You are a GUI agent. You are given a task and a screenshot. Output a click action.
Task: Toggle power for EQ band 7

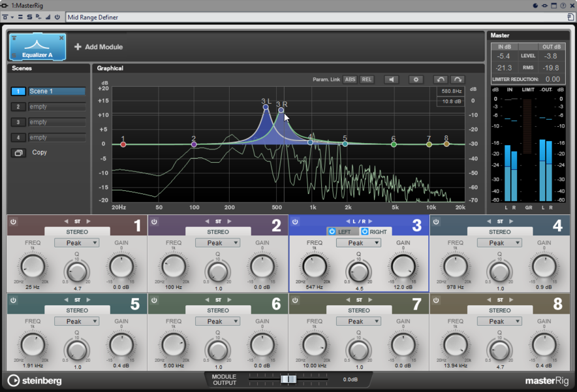tap(295, 301)
